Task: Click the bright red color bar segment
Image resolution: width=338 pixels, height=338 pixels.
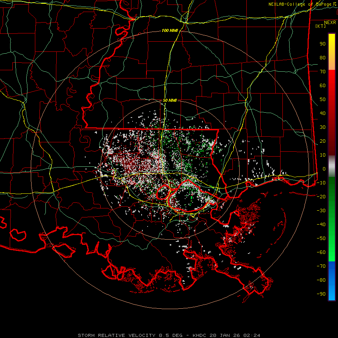Action: (x=332, y=78)
